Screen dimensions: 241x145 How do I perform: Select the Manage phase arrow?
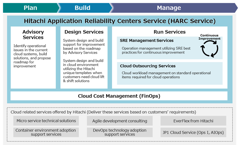tap(169, 8)
